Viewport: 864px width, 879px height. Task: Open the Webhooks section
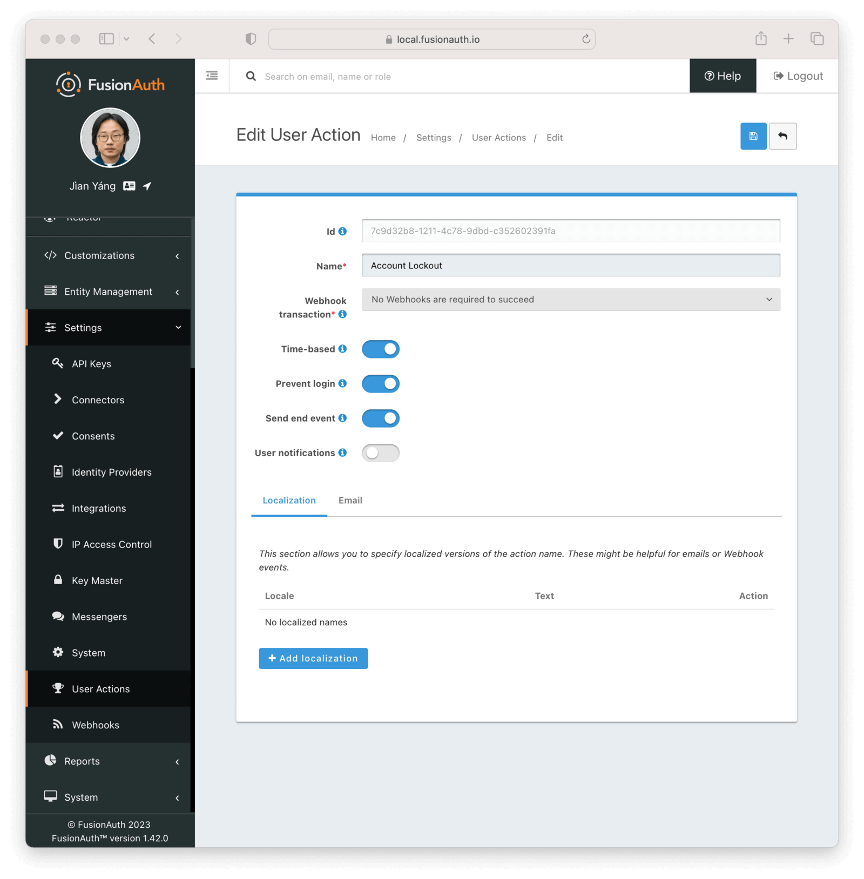point(95,725)
